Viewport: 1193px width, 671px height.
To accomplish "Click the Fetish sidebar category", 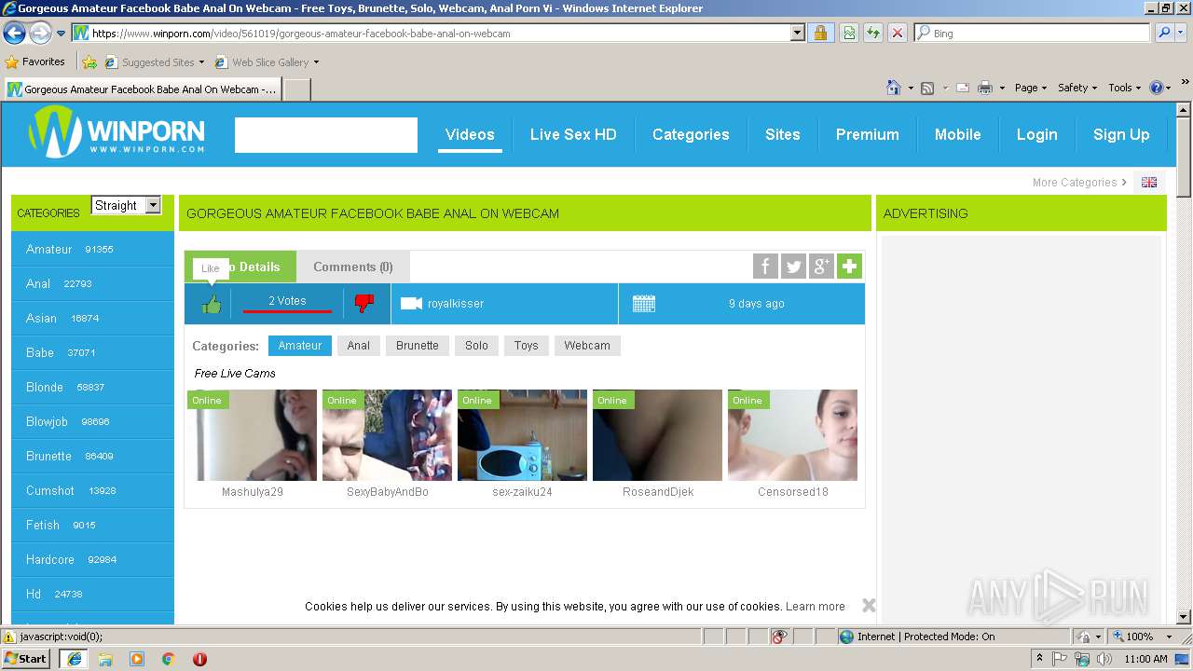I will click(x=92, y=525).
